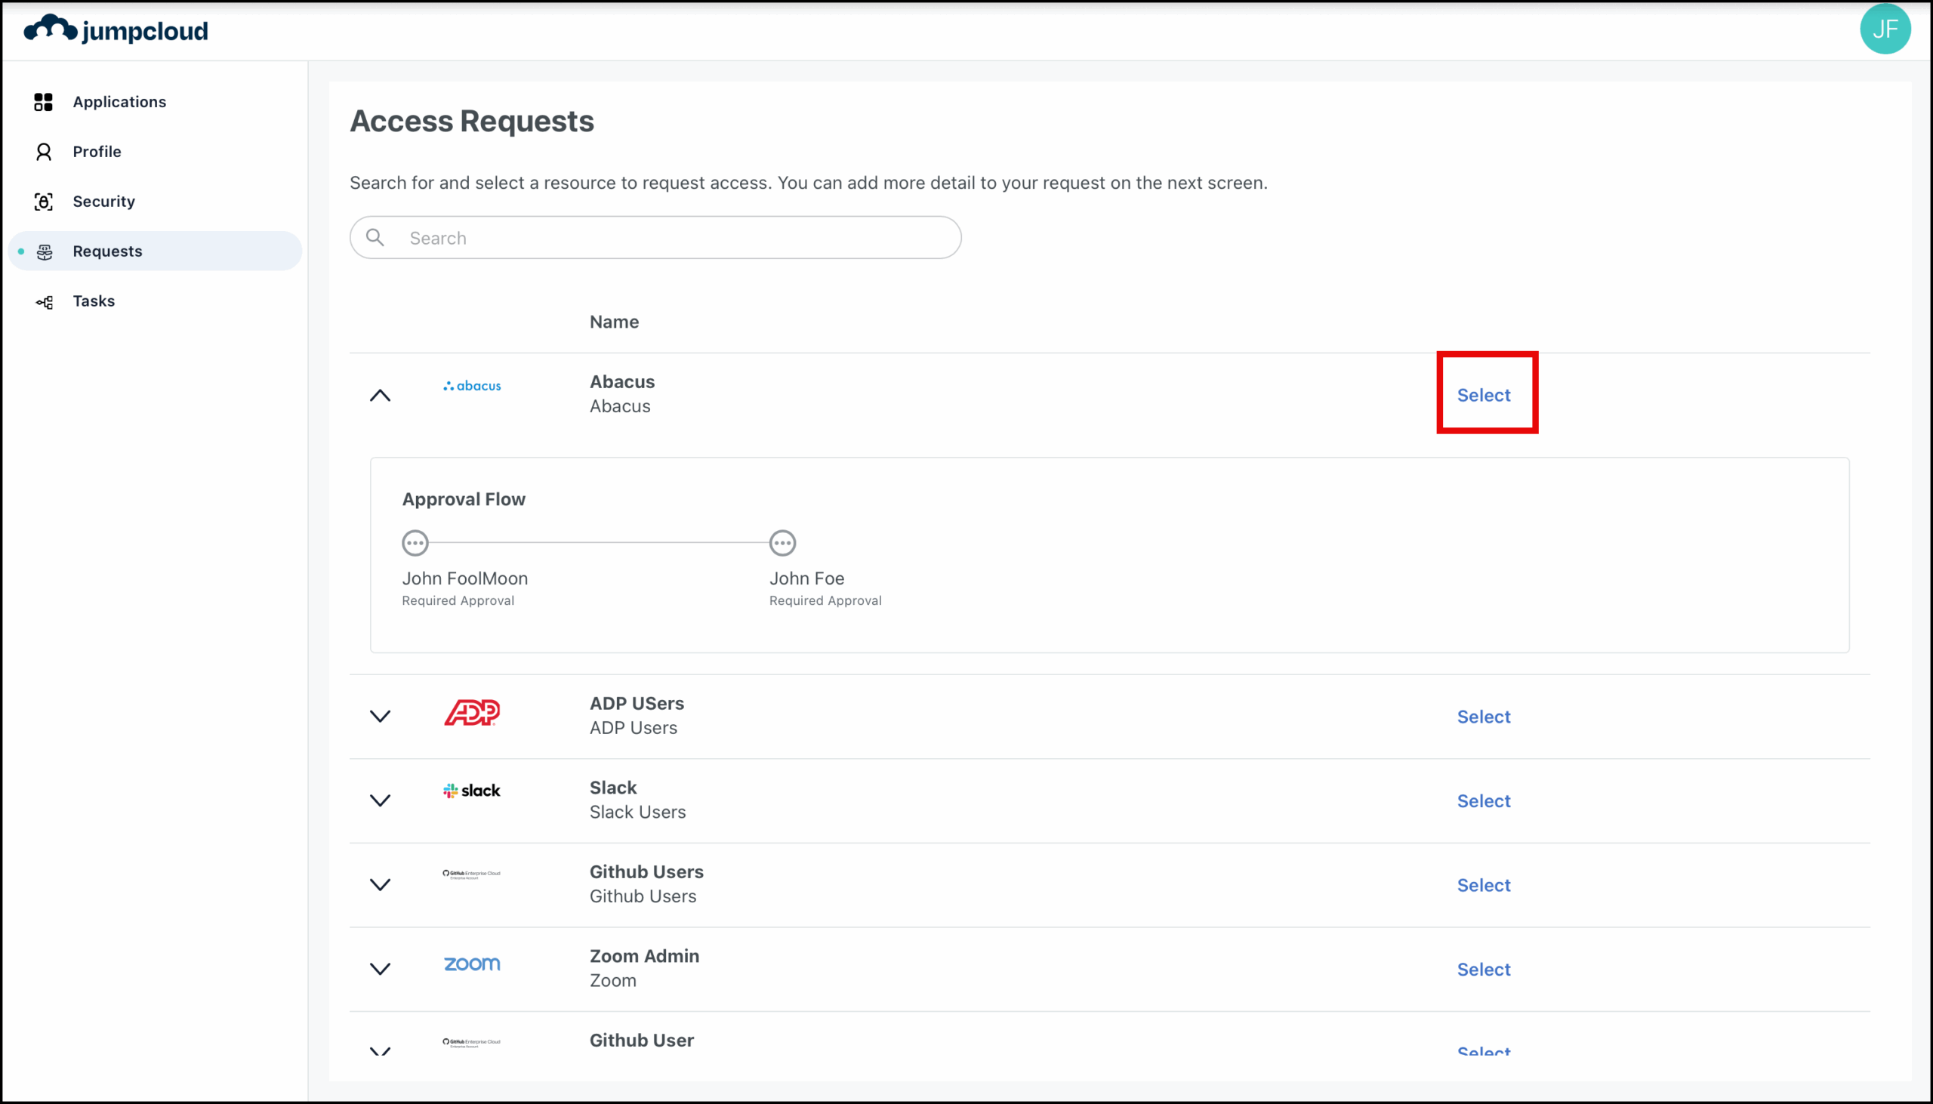The height and width of the screenshot is (1104, 1933).
Task: Collapse the Abacus approval flow row
Action: [380, 395]
